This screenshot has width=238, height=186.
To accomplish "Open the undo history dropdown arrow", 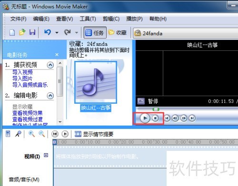I will click(x=57, y=33).
